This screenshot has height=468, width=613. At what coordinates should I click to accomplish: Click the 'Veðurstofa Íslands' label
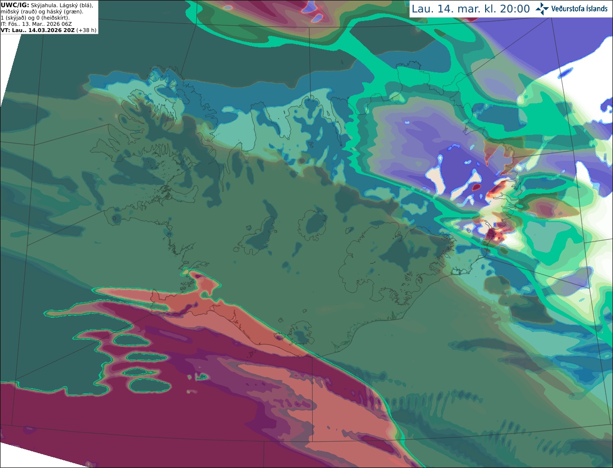tap(579, 9)
